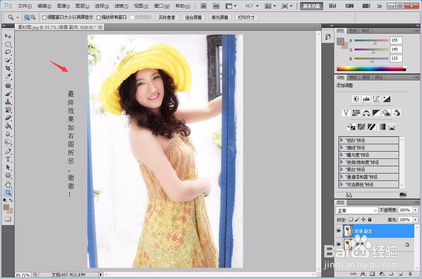Expand the 色阶 presets
The image size is (422, 279).
click(x=341, y=140)
